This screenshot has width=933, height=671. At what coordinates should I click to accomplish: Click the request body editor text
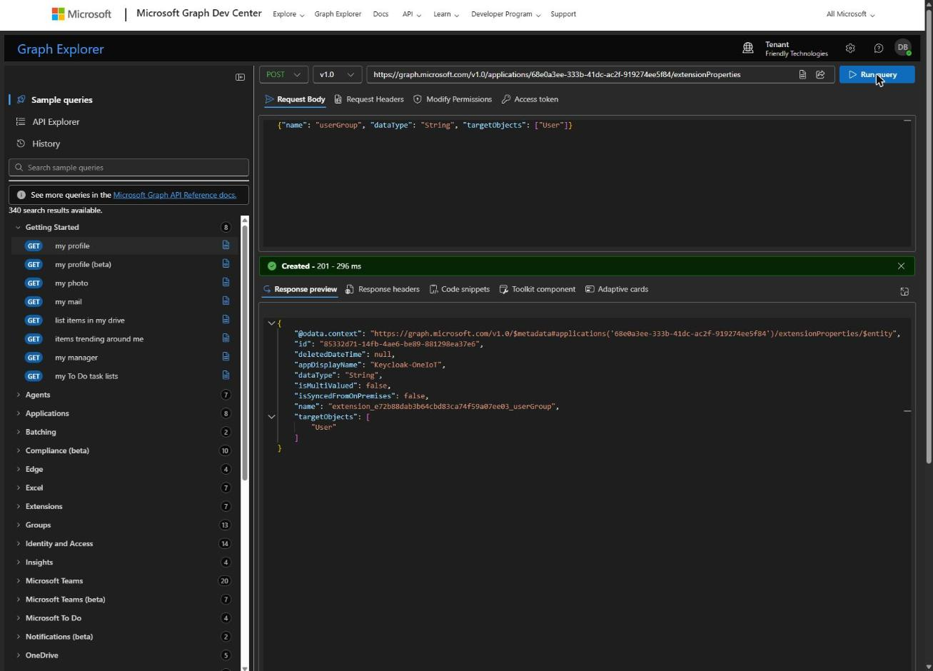(425, 125)
